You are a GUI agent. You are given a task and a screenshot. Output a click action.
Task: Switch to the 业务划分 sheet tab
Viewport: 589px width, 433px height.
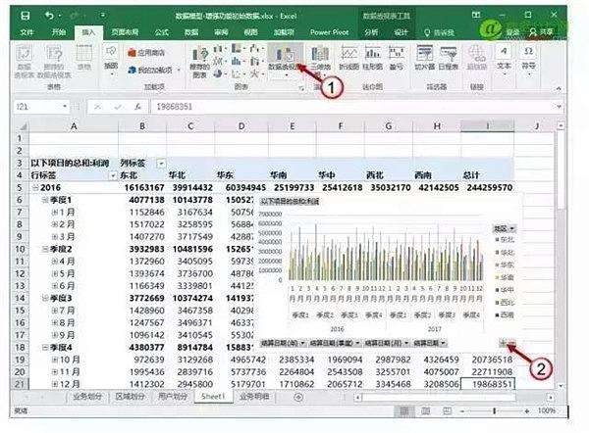88,397
